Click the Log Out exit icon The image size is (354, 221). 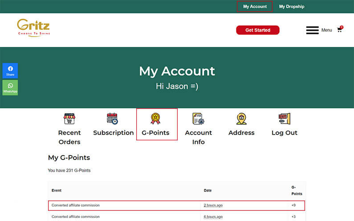click(284, 119)
